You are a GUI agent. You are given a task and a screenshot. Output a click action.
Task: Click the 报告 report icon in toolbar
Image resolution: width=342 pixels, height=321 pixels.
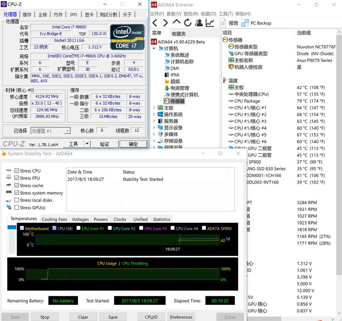[x=224, y=23]
